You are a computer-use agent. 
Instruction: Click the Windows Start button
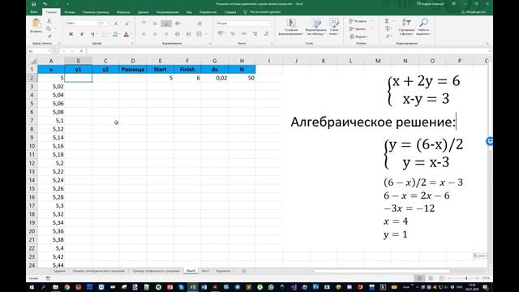(x=32, y=286)
